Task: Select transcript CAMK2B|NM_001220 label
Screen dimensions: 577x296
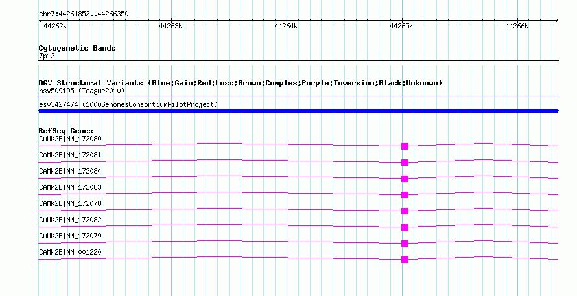Action: coord(70,252)
